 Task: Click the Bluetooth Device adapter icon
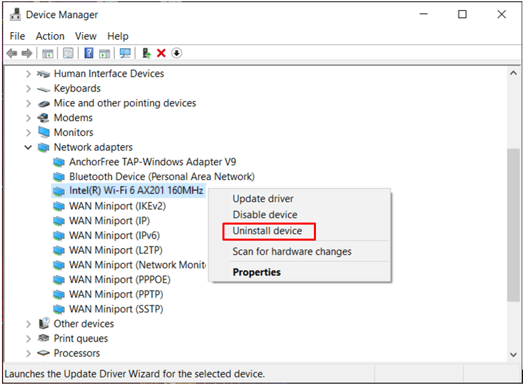[59, 176]
